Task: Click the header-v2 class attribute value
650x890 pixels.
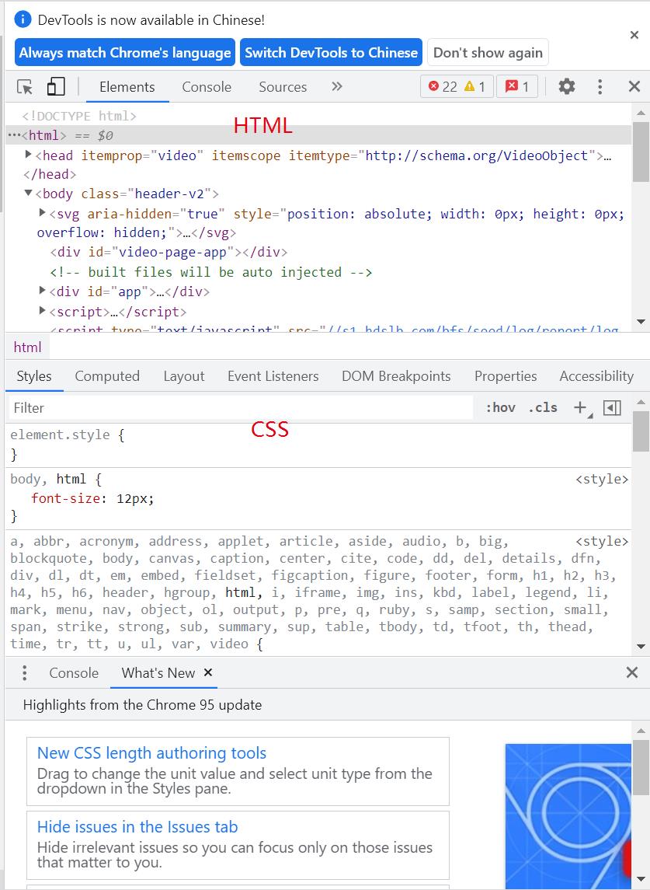Action: coord(169,194)
